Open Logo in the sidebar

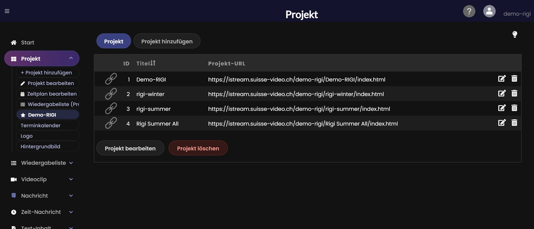click(x=48, y=136)
